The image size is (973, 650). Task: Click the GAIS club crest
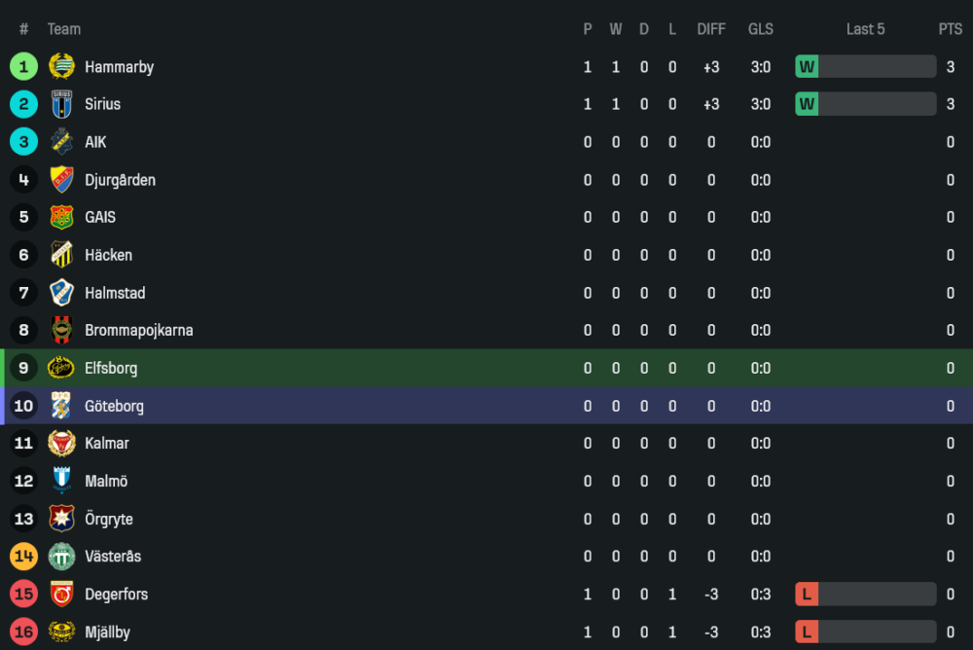tap(61, 217)
